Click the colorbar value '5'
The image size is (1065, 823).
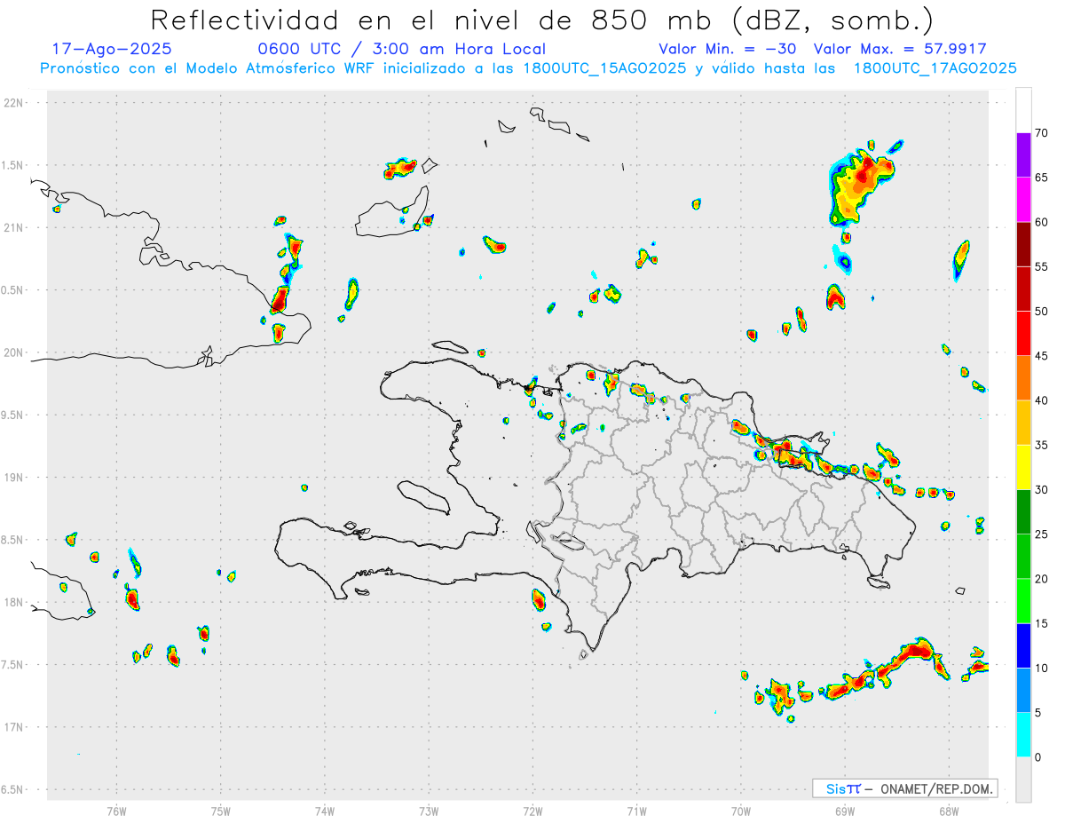(1038, 713)
